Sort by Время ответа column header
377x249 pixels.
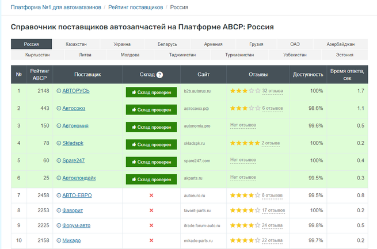tap(347, 75)
